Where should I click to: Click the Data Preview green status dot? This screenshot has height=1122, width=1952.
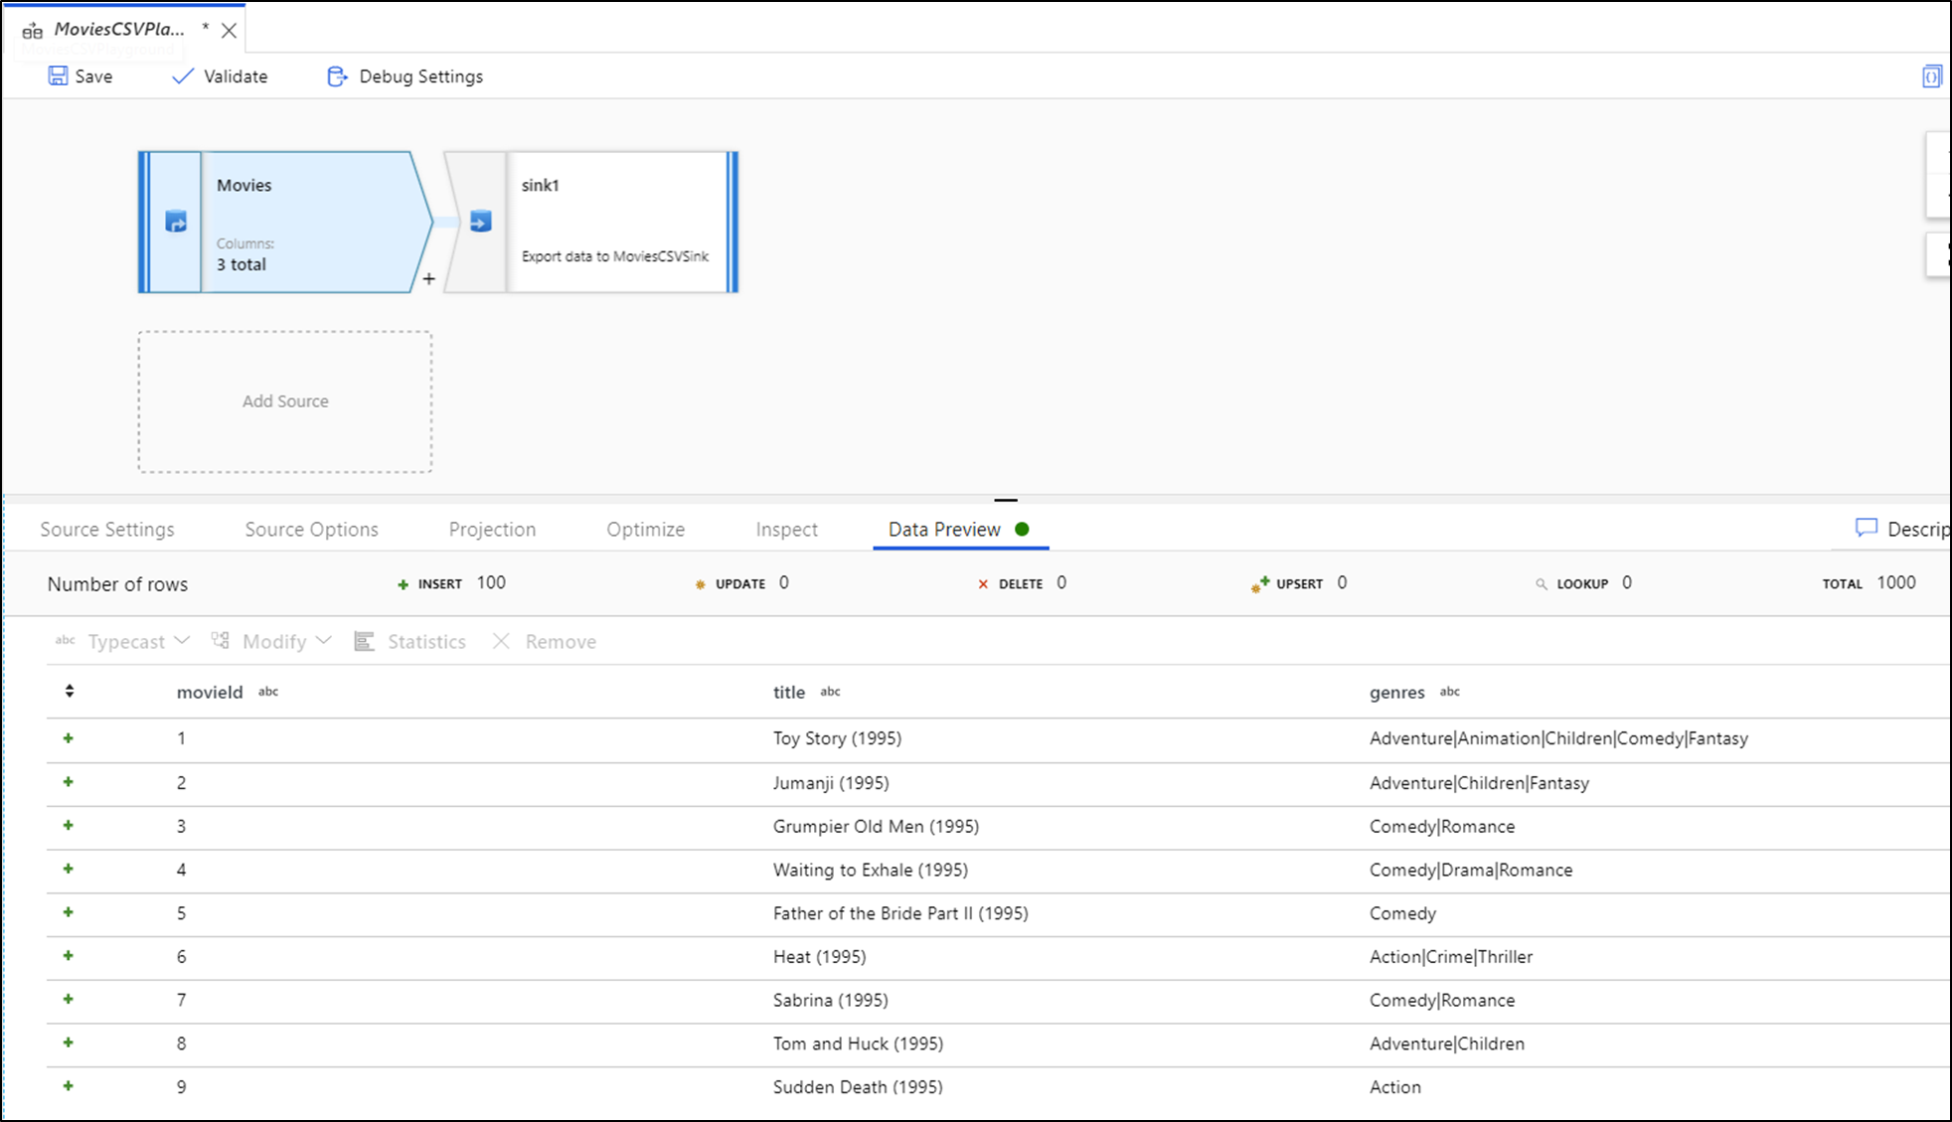coord(1023,528)
